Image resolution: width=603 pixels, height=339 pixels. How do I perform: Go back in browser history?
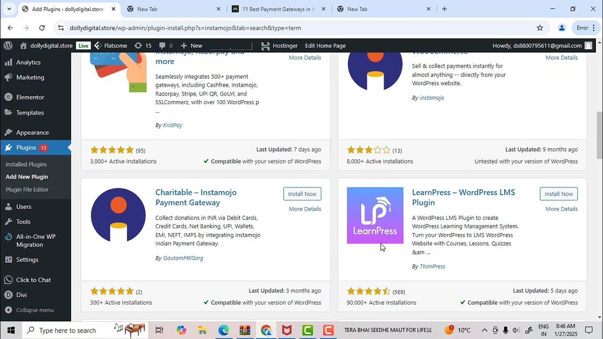pyautogui.click(x=10, y=28)
